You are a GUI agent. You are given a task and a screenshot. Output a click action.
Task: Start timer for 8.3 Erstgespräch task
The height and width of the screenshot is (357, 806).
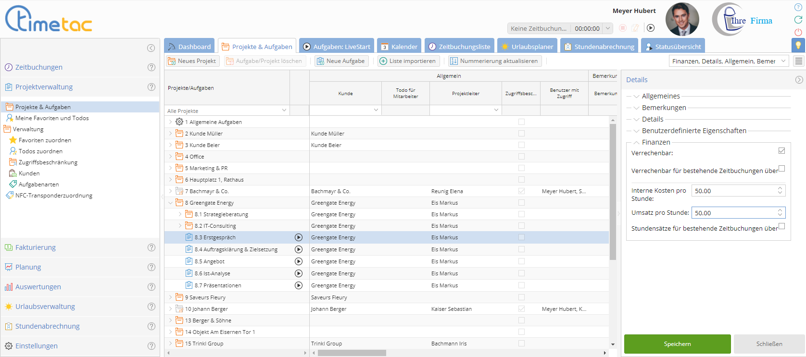299,237
